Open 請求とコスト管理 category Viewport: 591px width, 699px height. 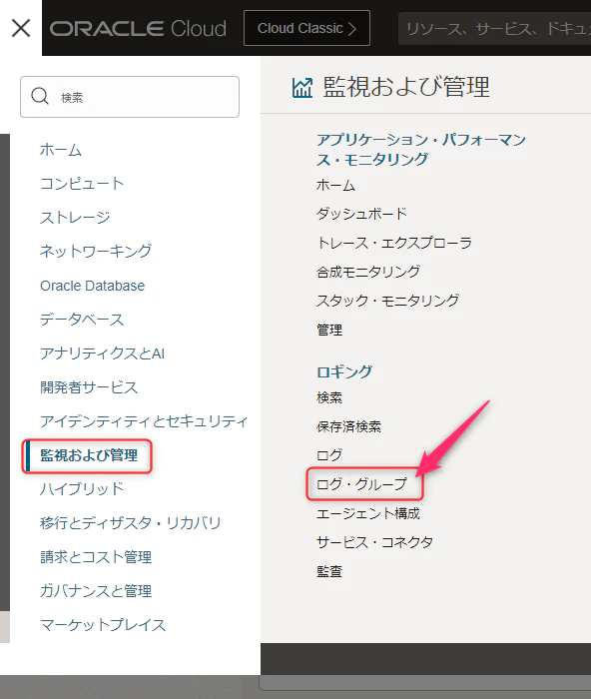click(96, 557)
